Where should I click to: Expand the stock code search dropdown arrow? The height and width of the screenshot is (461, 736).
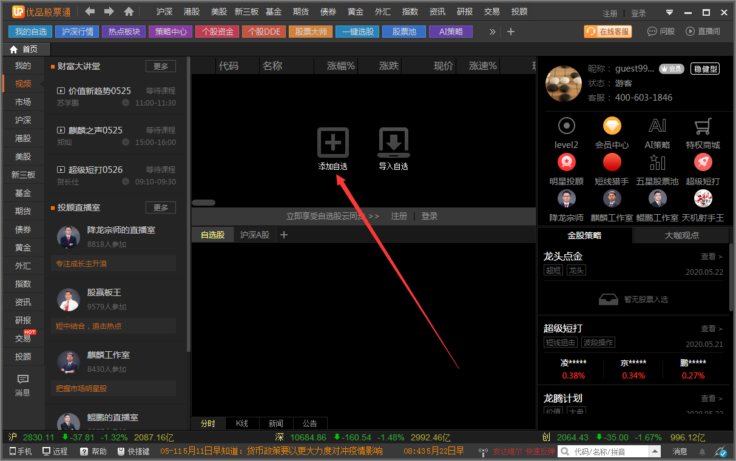click(655, 451)
